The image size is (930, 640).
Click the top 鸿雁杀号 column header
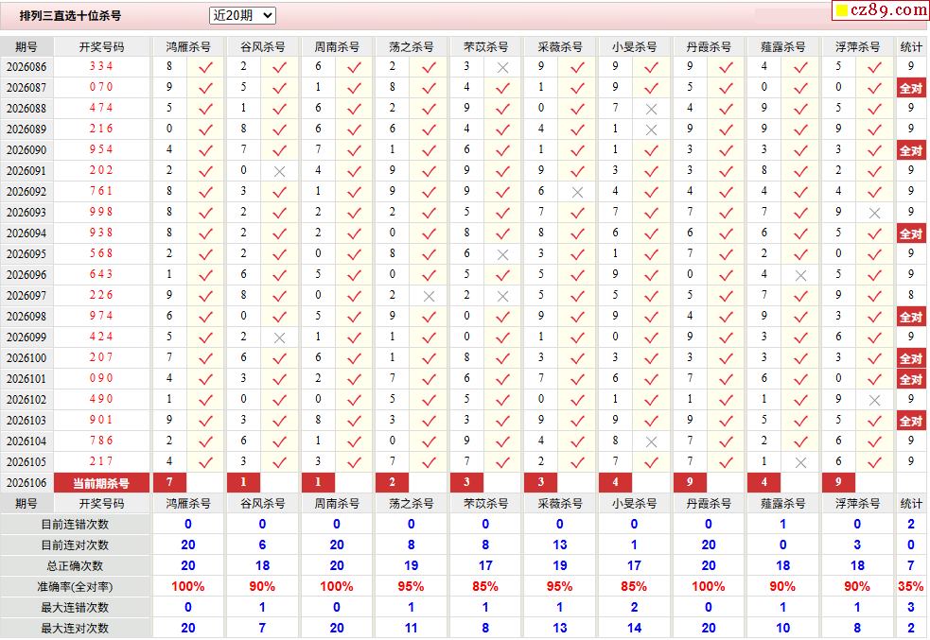188,47
